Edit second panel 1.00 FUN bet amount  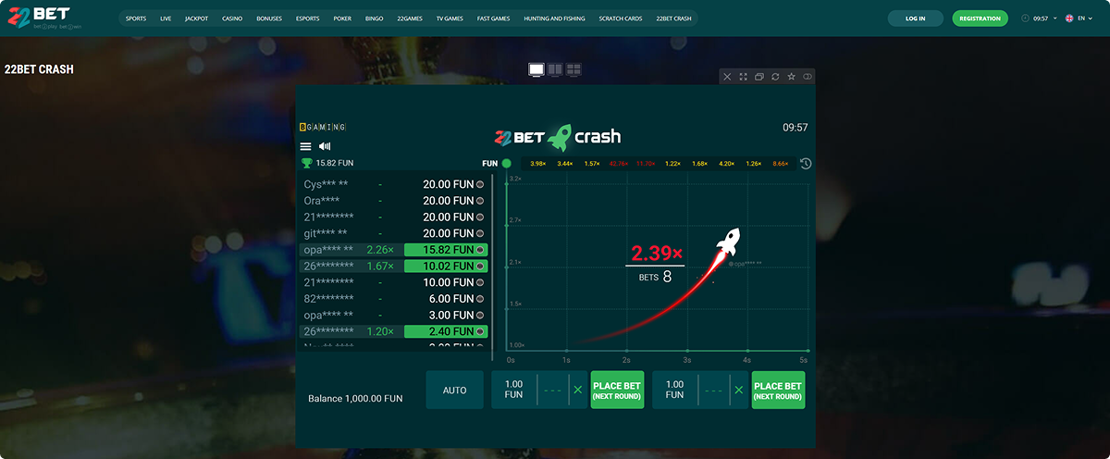[x=674, y=390]
